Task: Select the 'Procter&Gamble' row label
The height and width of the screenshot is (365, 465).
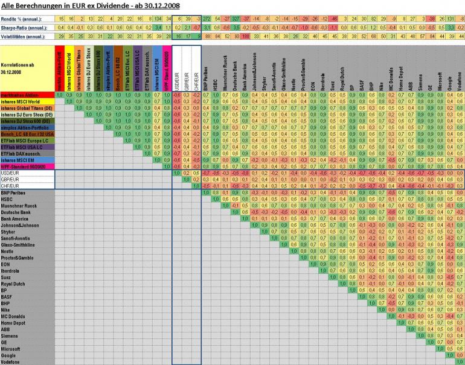Action: coord(28,258)
